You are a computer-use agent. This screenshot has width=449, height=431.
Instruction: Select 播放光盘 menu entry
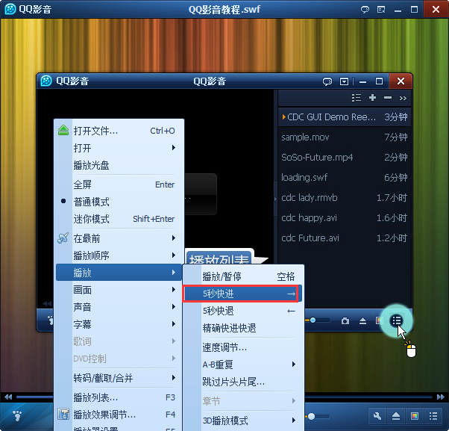[x=119, y=165]
